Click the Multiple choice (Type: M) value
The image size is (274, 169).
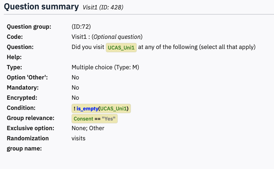(x=105, y=67)
